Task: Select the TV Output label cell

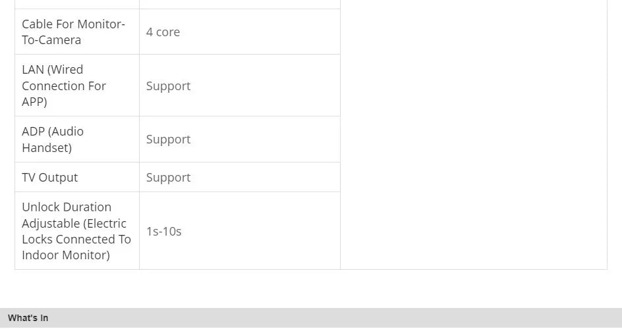Action: pos(77,178)
